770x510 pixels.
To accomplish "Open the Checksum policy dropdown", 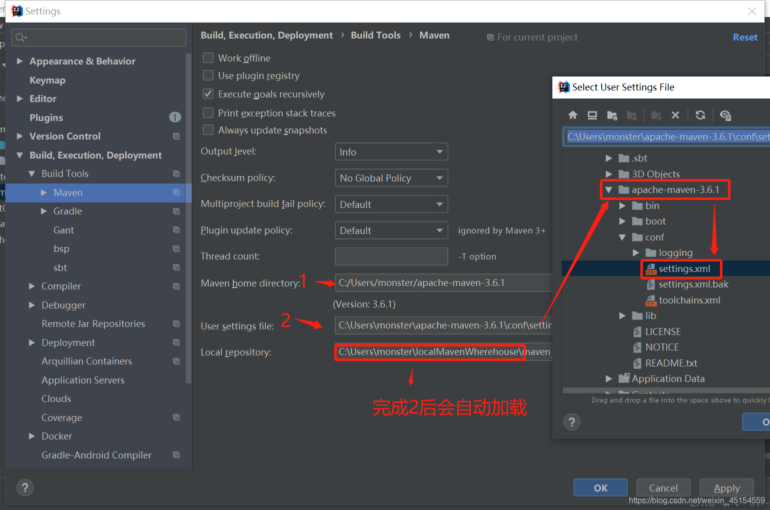I will (391, 178).
